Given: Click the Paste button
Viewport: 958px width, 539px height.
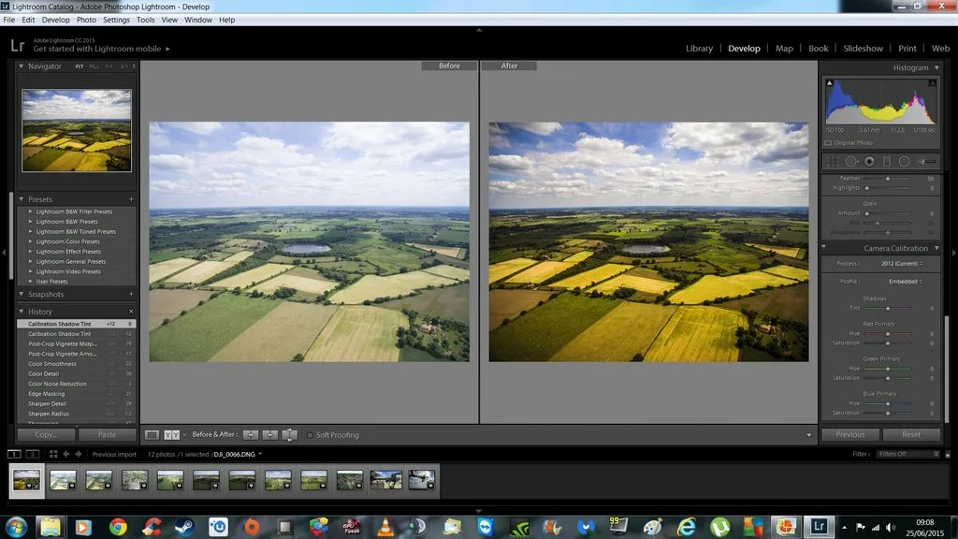Looking at the screenshot, I should tap(107, 434).
